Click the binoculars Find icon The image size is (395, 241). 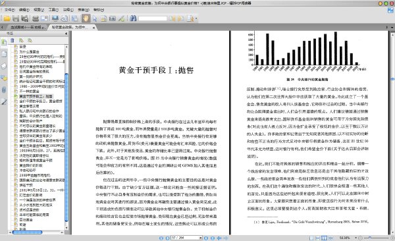click(133, 18)
